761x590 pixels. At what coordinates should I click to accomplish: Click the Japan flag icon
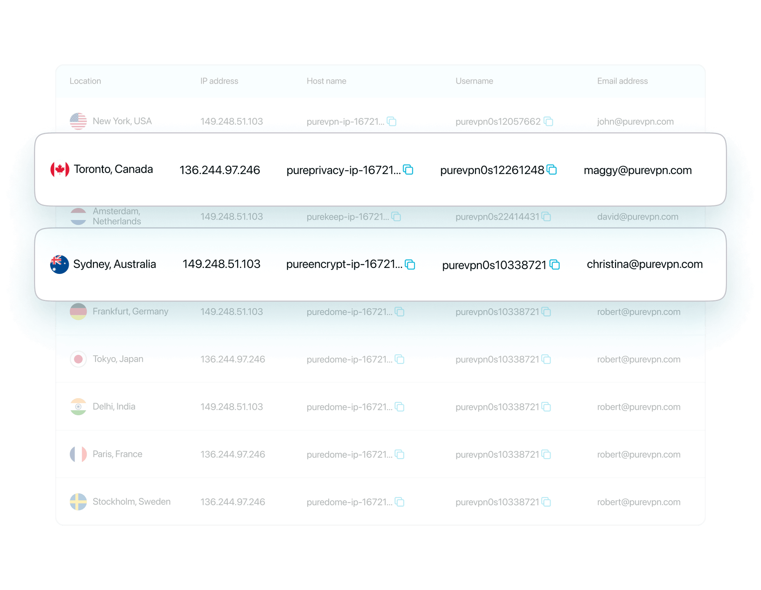(x=78, y=359)
